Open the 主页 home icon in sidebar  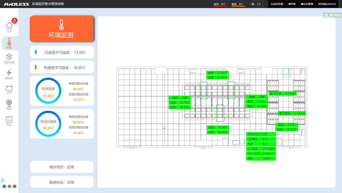(x=9, y=26)
